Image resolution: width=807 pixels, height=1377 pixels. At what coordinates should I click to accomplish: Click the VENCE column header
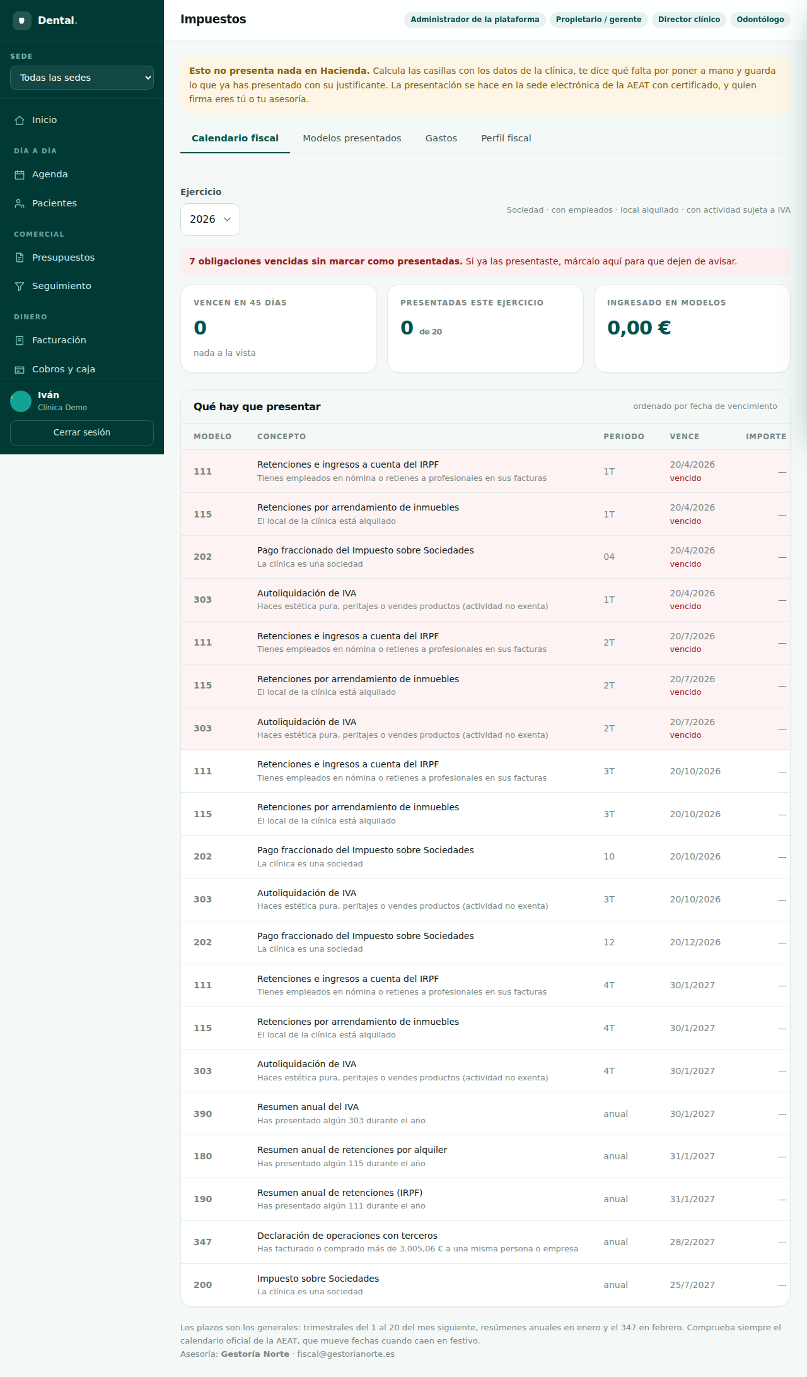tap(685, 437)
